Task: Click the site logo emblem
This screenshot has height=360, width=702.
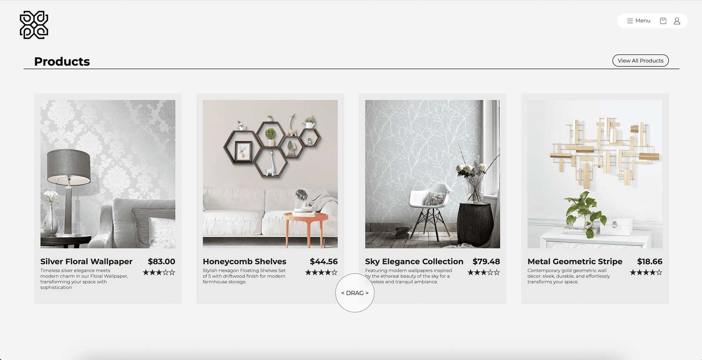Action: [x=34, y=25]
